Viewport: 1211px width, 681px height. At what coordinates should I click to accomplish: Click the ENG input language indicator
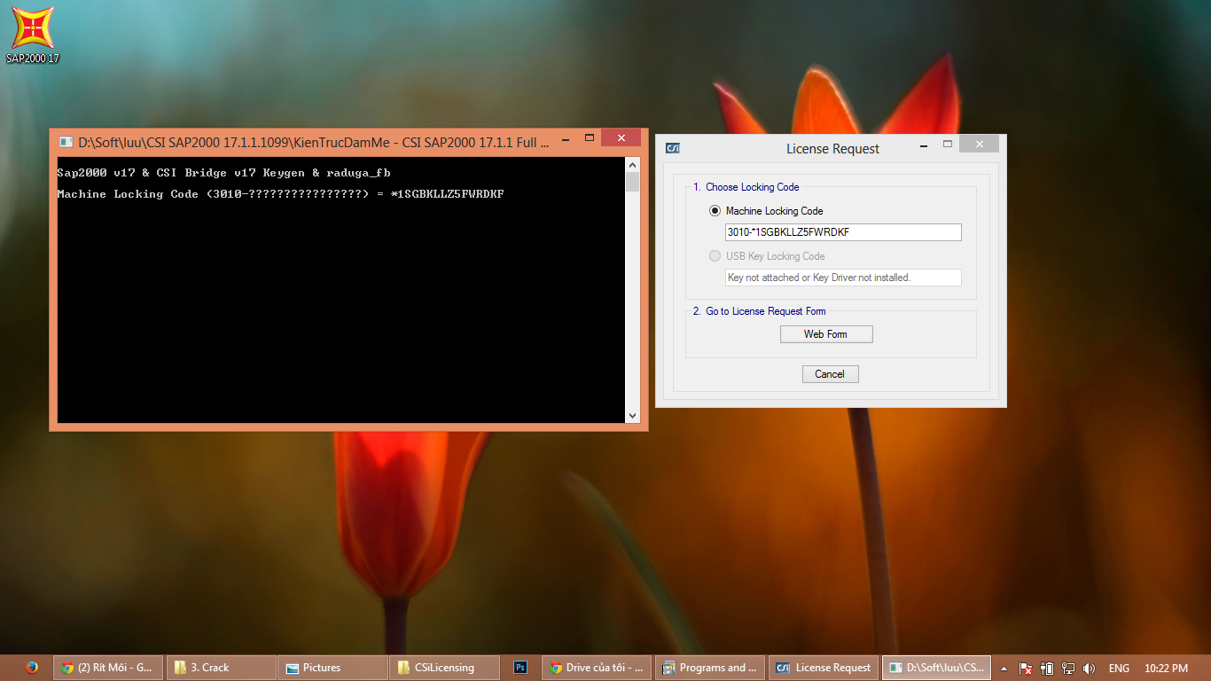[x=1119, y=669]
